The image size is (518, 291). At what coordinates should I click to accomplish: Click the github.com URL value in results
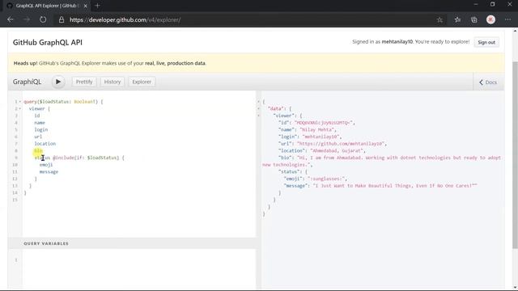(x=340, y=144)
